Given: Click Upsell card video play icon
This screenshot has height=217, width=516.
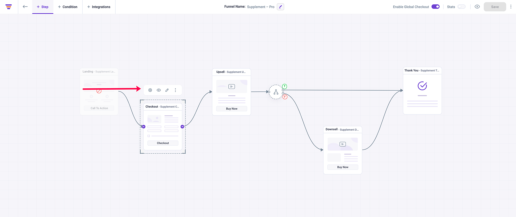Looking at the screenshot, I should [232, 87].
